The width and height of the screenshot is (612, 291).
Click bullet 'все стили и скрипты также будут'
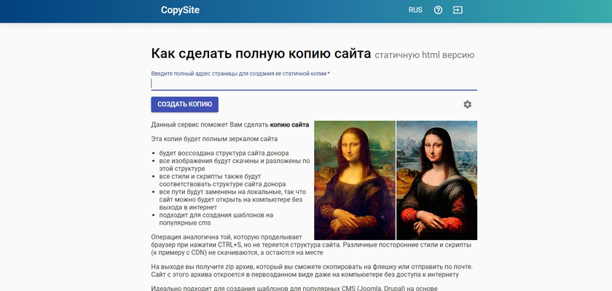[222, 180]
